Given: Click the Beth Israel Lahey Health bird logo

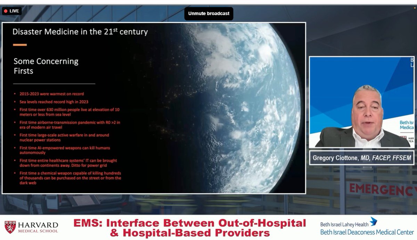Looking at the screenshot, I should (x=373, y=221).
